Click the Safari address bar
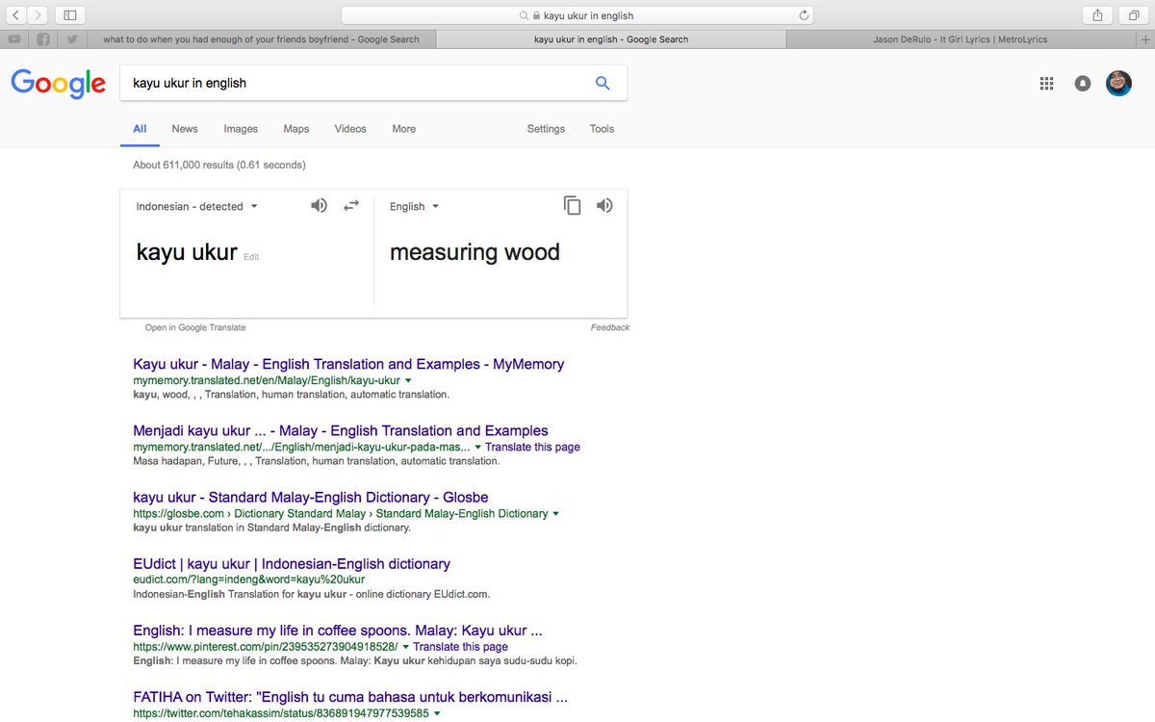Image resolution: width=1155 pixels, height=722 pixels. (577, 15)
